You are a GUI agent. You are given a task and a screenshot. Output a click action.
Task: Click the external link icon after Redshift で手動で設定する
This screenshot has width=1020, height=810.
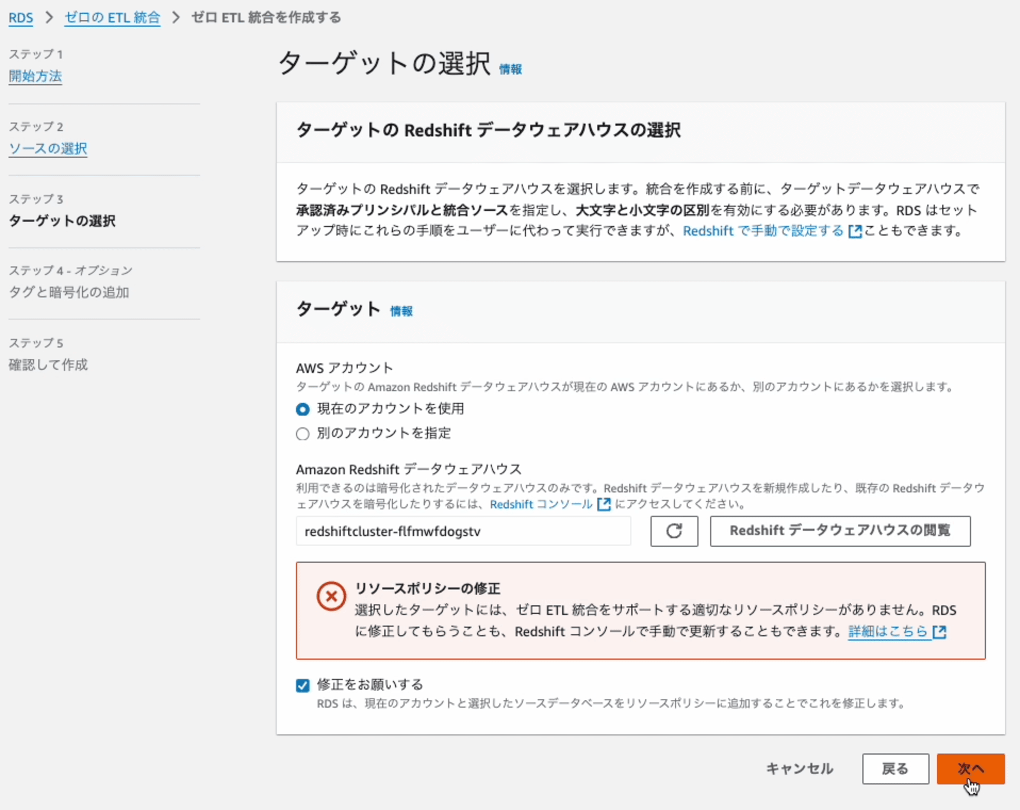[855, 232]
